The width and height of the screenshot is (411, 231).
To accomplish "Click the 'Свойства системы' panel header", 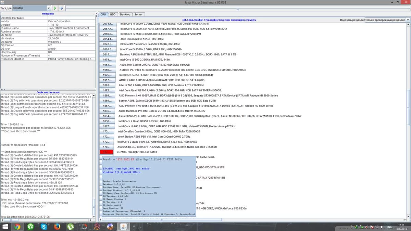I will point(48,92).
